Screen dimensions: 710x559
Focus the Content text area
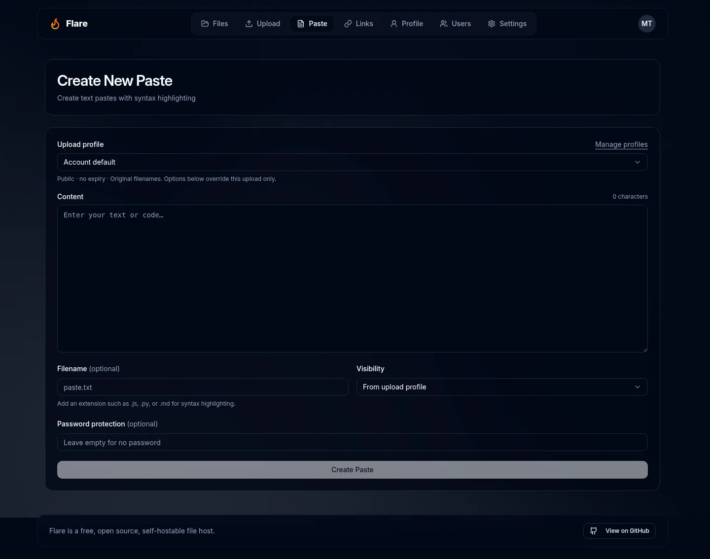353,279
